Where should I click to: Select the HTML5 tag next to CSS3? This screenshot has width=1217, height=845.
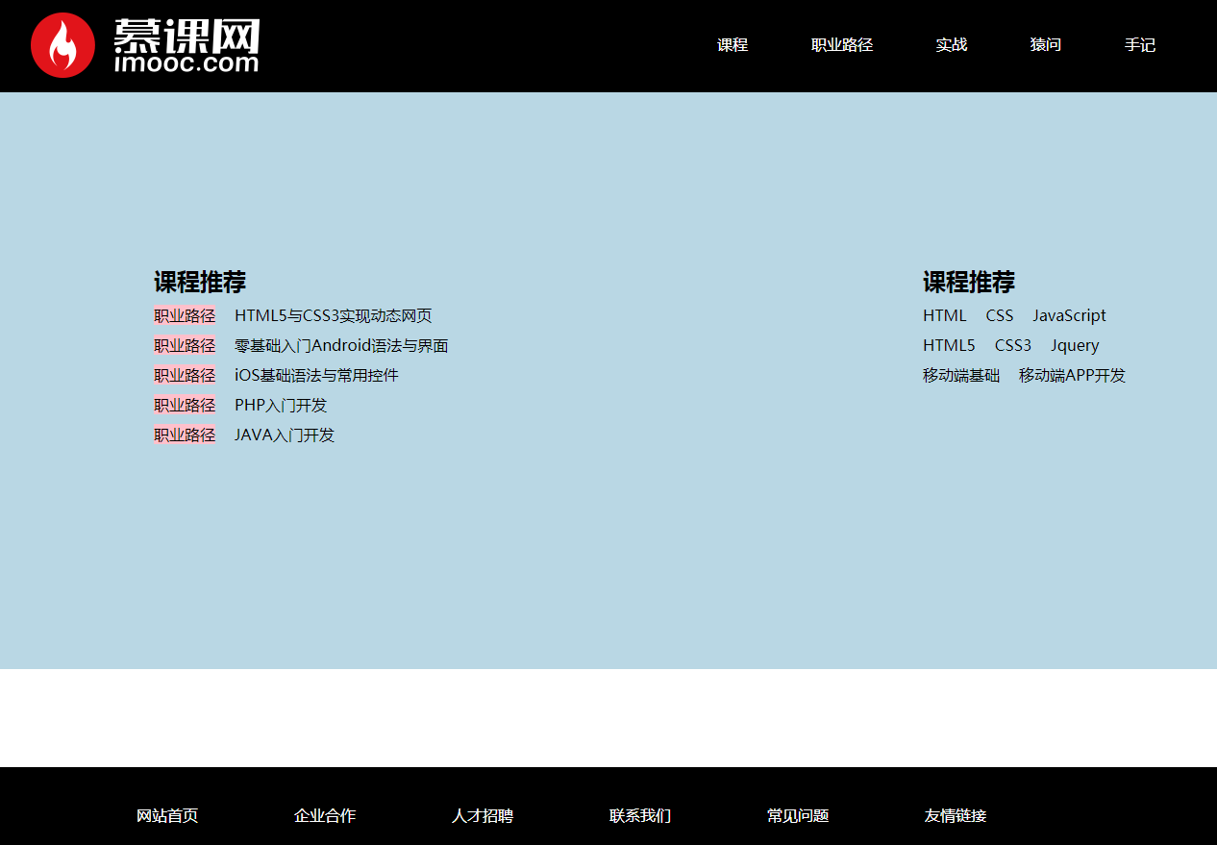click(949, 345)
